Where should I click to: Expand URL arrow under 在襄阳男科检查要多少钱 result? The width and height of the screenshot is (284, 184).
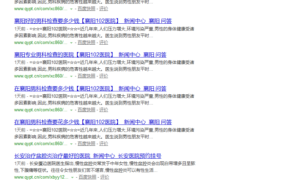(x=72, y=110)
